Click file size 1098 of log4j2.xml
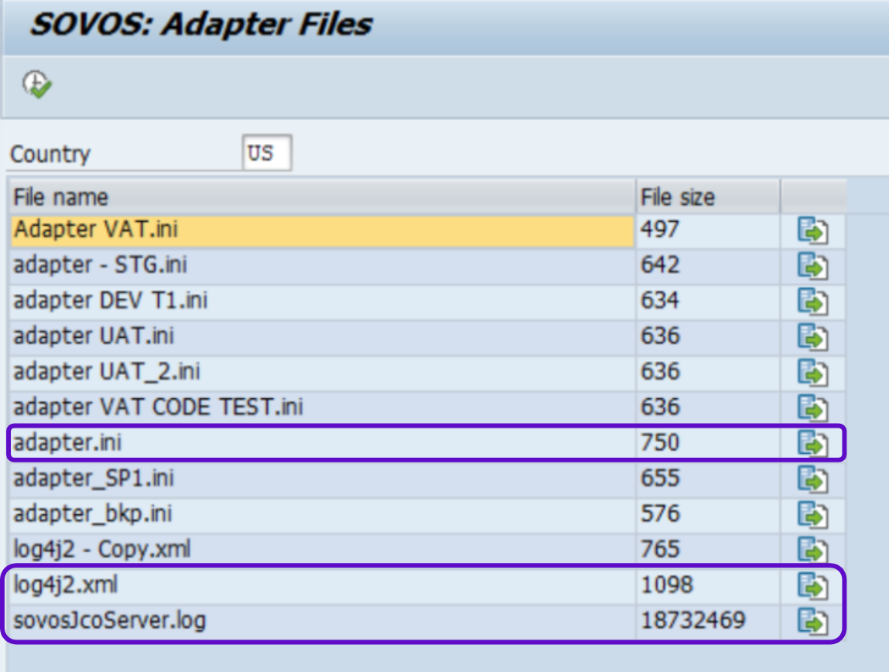The width and height of the screenshot is (889, 672). click(667, 585)
